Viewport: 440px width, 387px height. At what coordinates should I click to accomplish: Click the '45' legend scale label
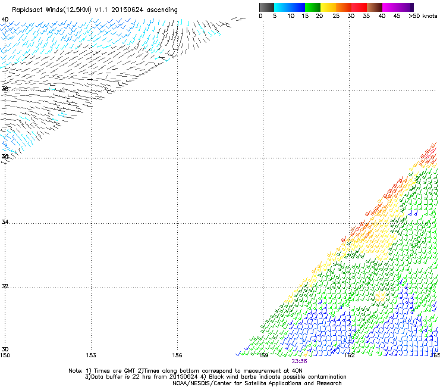click(x=397, y=15)
